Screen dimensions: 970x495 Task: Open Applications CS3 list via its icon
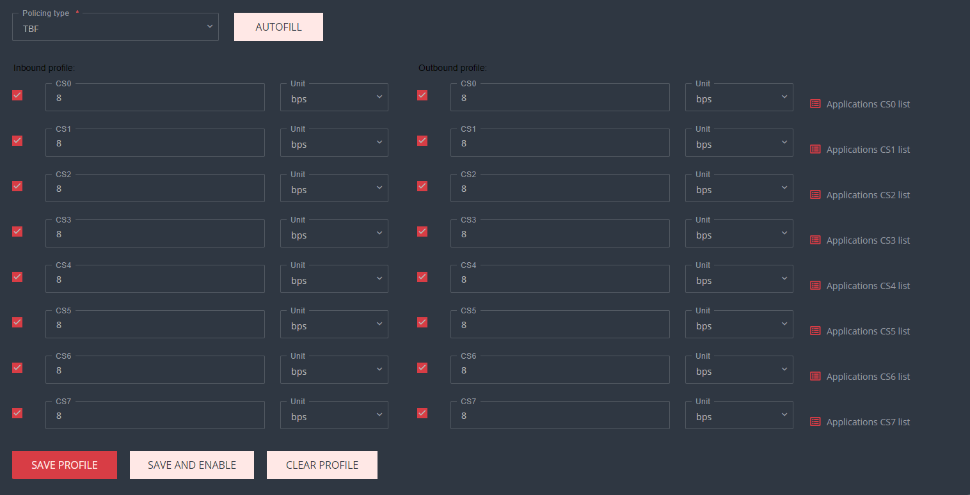(x=815, y=240)
